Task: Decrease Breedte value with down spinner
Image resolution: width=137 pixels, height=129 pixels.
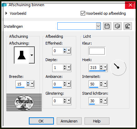Action: click(28, 85)
